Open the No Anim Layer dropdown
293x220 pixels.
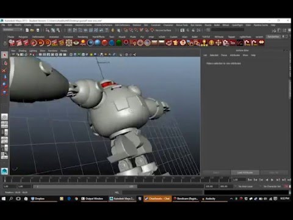pyautogui.click(x=245, y=186)
